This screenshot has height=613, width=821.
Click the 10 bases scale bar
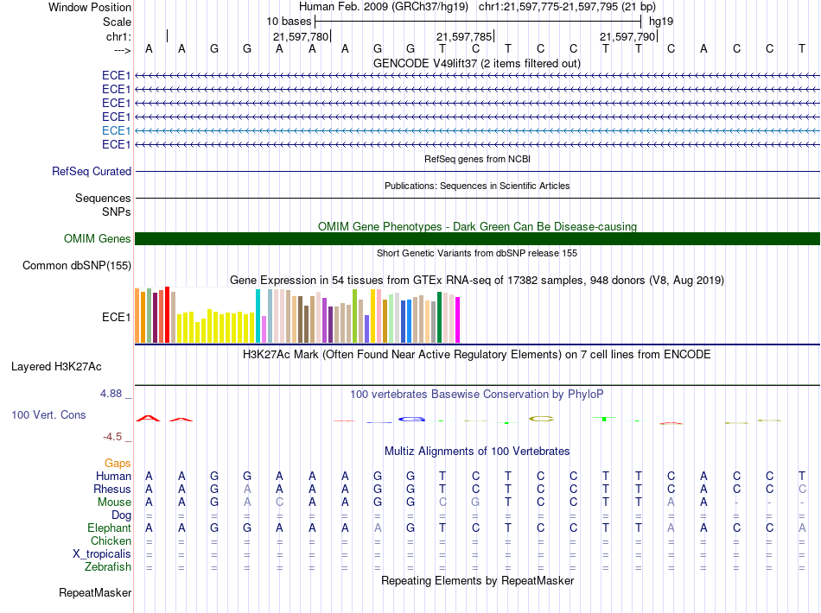point(477,20)
